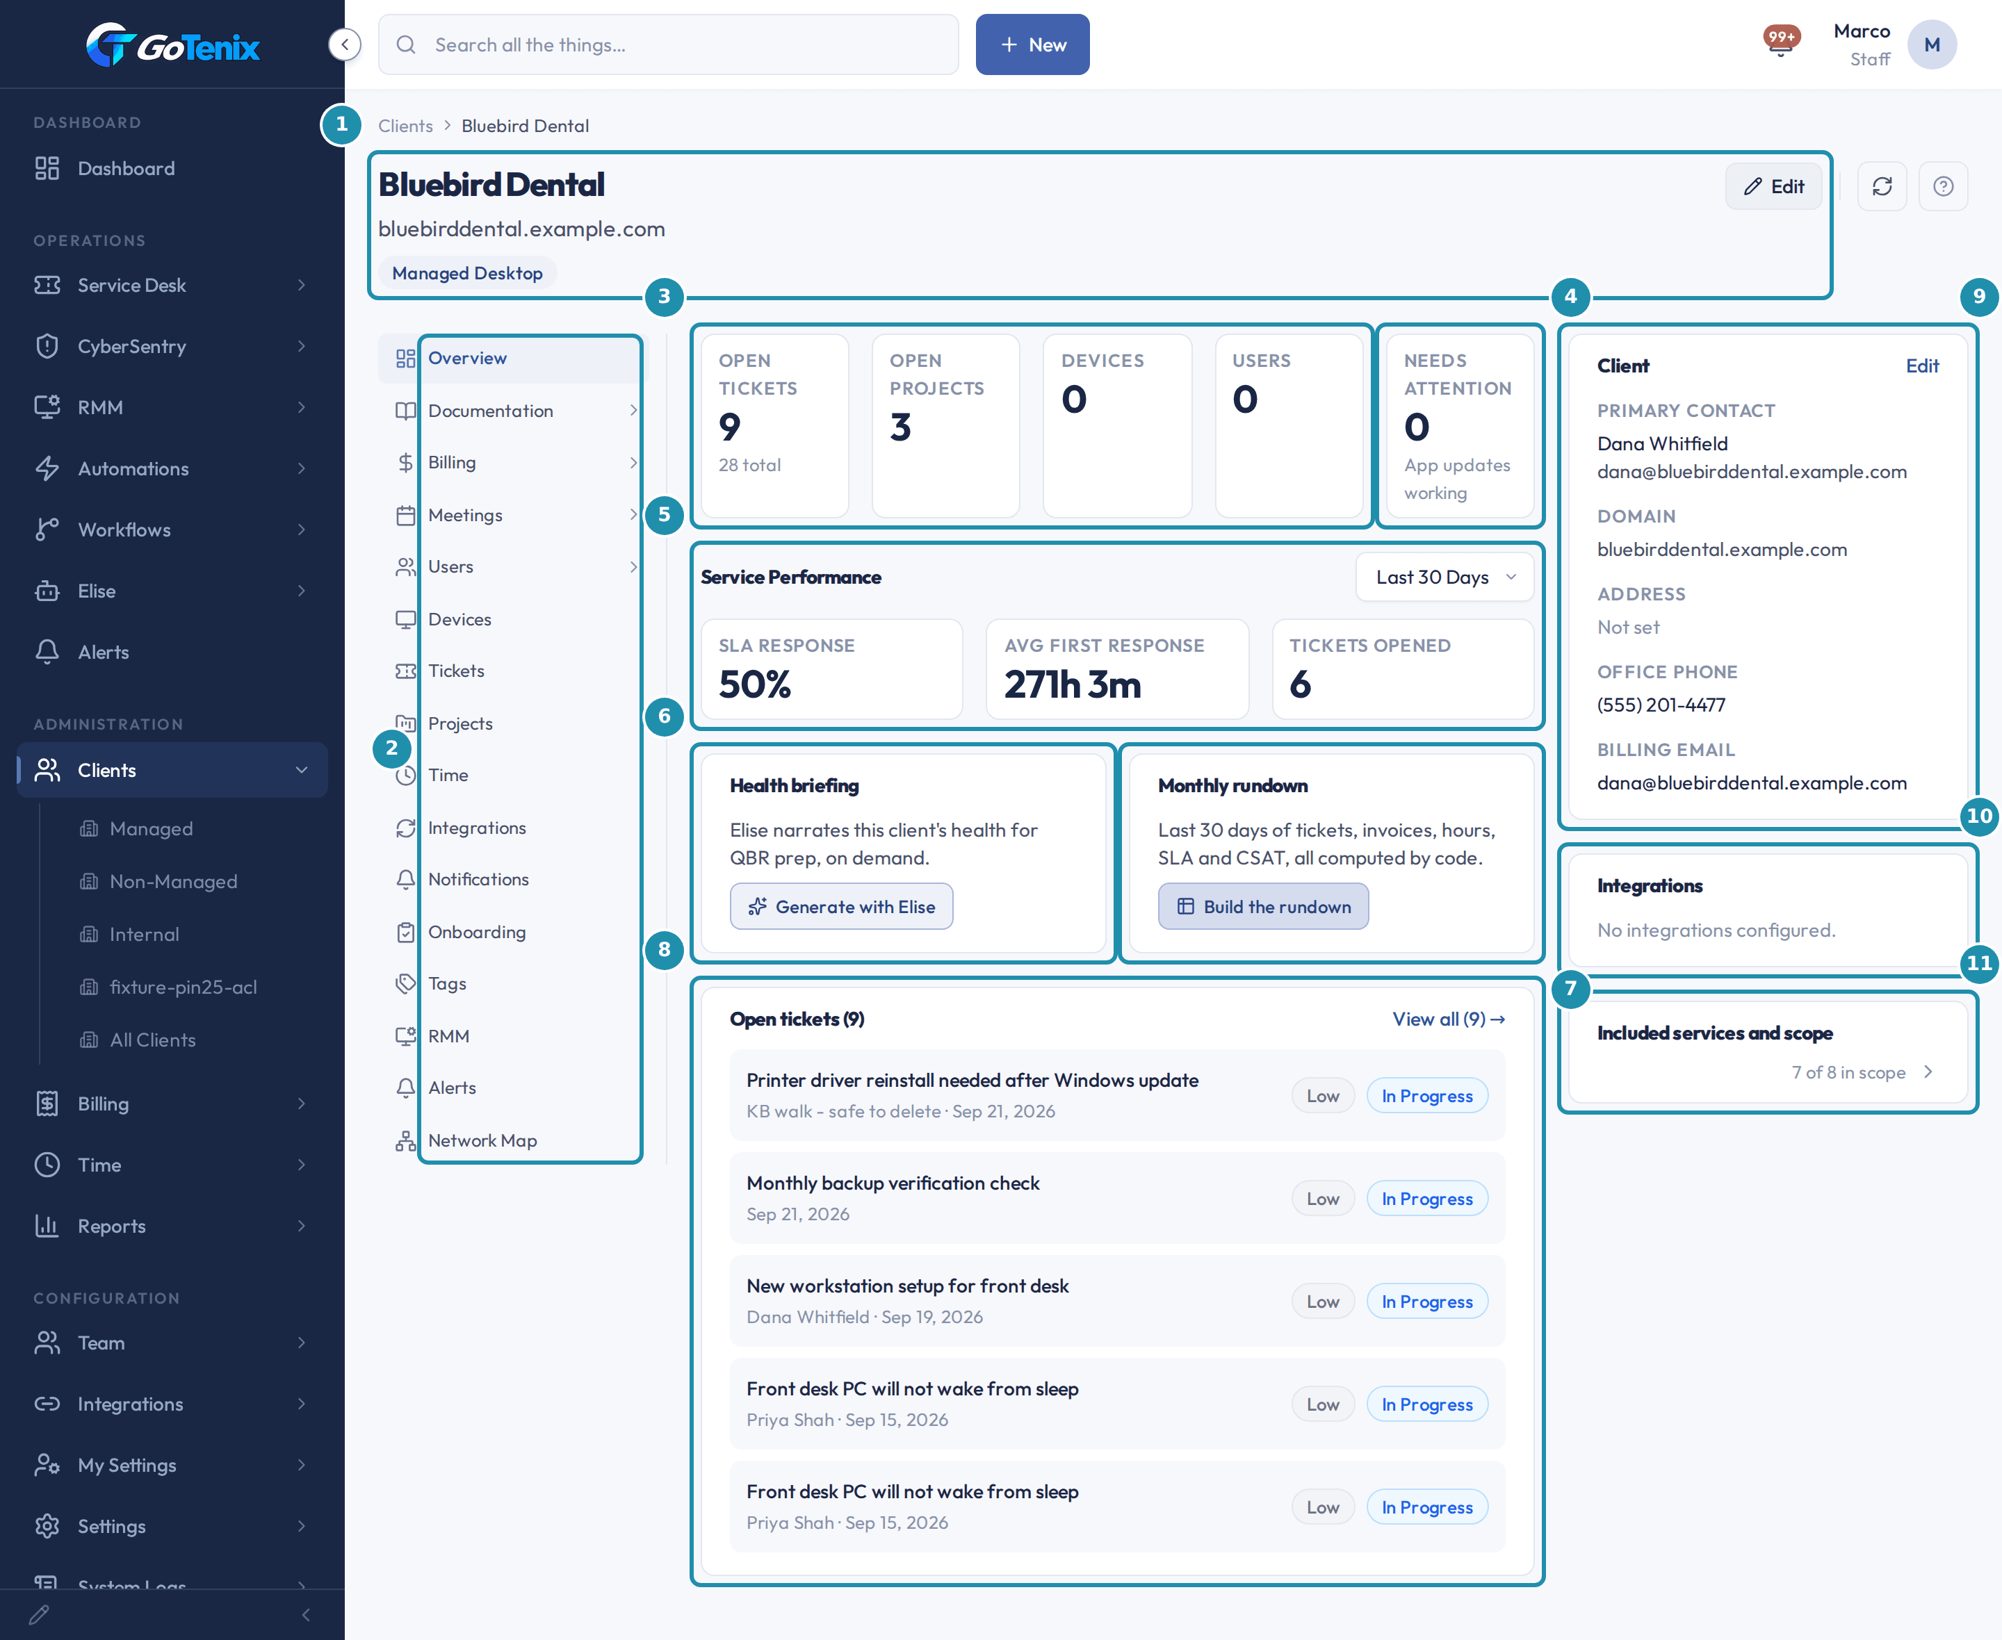
Task: Open View all (9) tickets link
Action: 1449,1019
